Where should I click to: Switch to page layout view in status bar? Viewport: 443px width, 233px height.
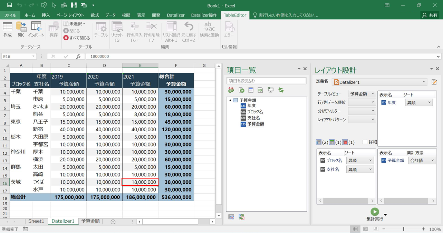(366, 229)
